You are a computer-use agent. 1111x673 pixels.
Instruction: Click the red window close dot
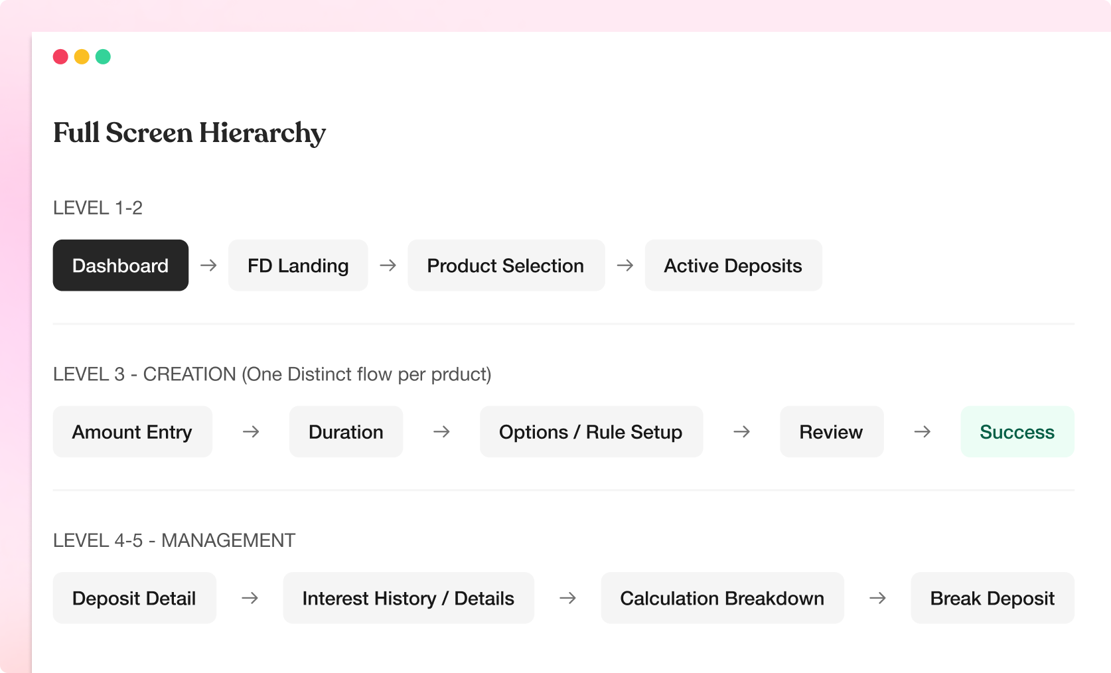click(x=60, y=56)
